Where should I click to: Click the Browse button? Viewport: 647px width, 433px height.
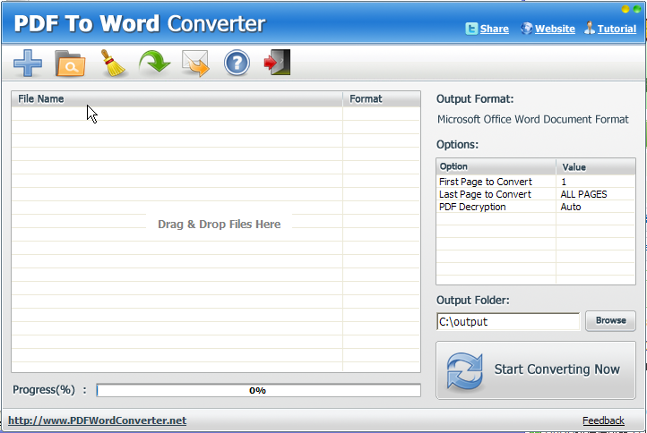(610, 320)
